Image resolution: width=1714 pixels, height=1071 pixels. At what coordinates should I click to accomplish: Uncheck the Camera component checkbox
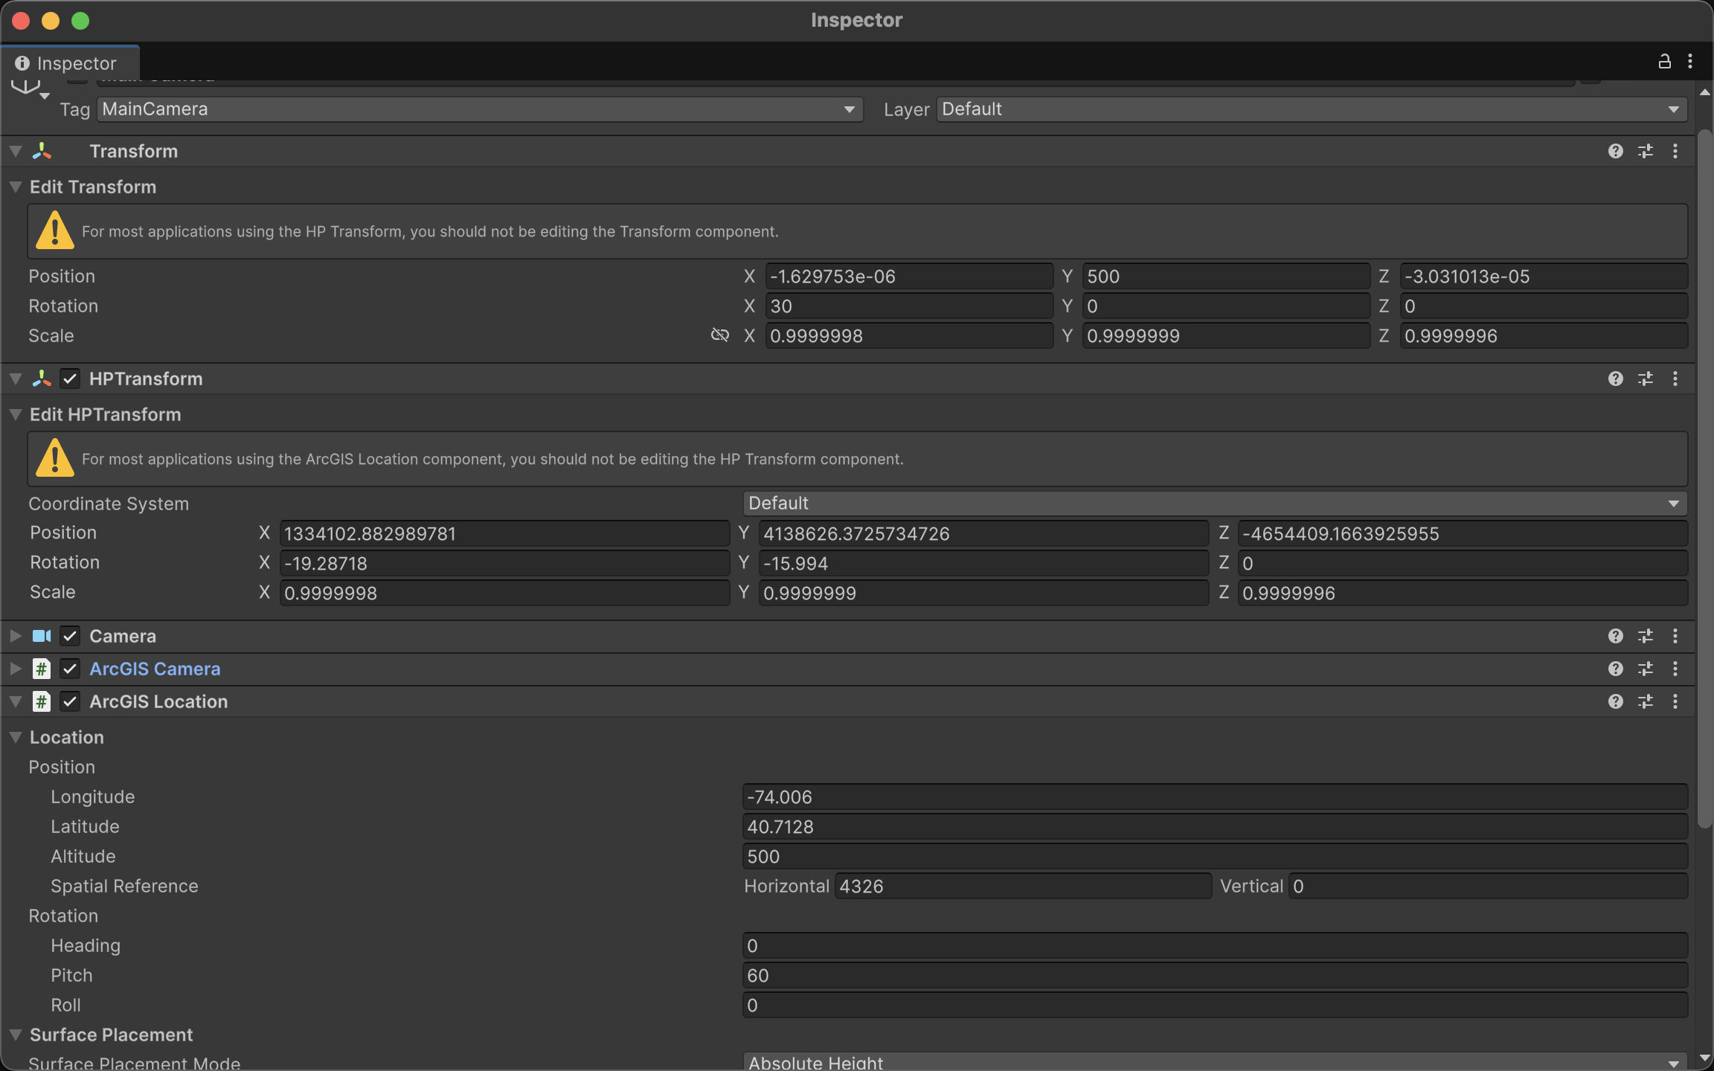pyautogui.click(x=69, y=636)
